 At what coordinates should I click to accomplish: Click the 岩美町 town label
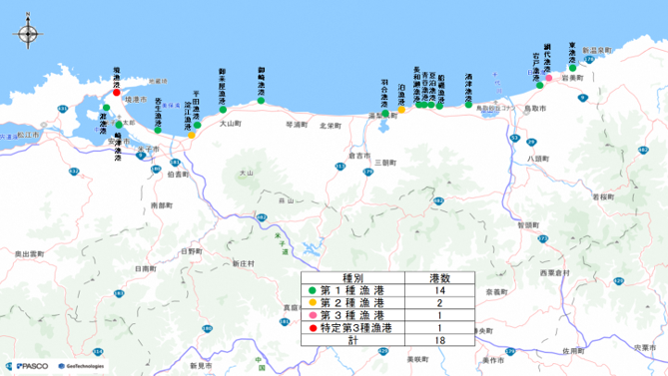coord(572,78)
